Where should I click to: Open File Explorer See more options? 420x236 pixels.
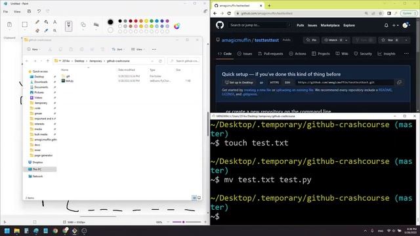[154, 49]
